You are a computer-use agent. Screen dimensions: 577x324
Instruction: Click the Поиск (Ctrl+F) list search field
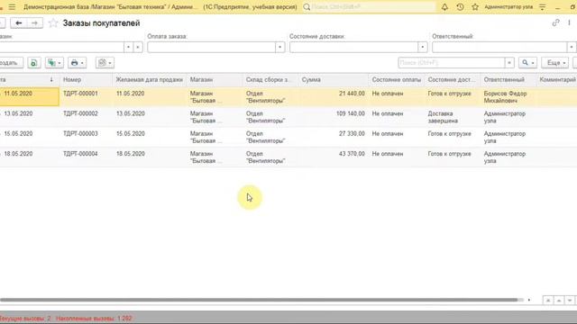[x=452, y=63]
